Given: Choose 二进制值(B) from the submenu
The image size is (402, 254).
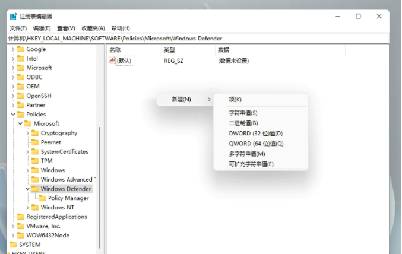Looking at the screenshot, I should point(261,123).
